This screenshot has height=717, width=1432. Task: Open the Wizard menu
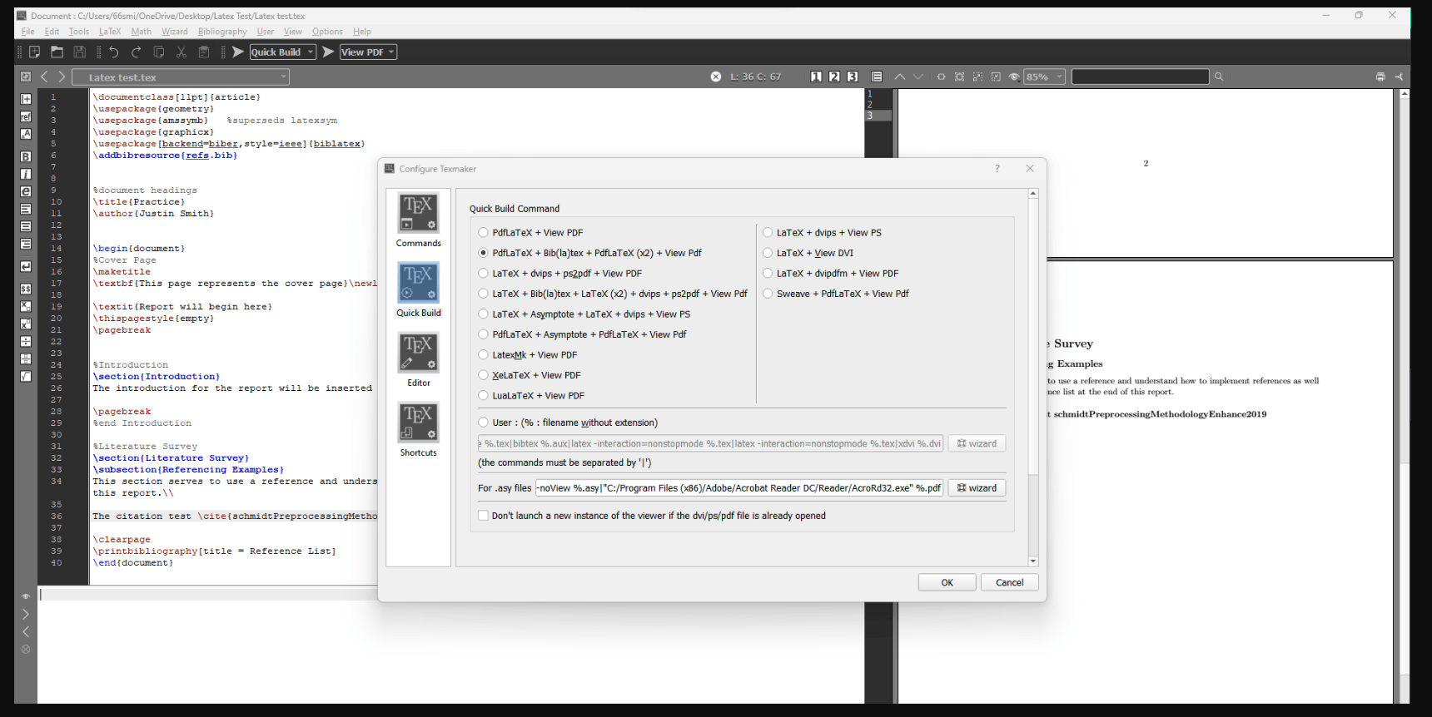175,32
